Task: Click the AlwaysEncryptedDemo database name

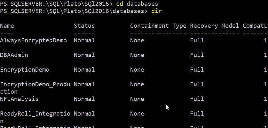Action: [x=33, y=40]
